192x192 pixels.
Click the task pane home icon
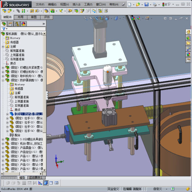[188, 32]
